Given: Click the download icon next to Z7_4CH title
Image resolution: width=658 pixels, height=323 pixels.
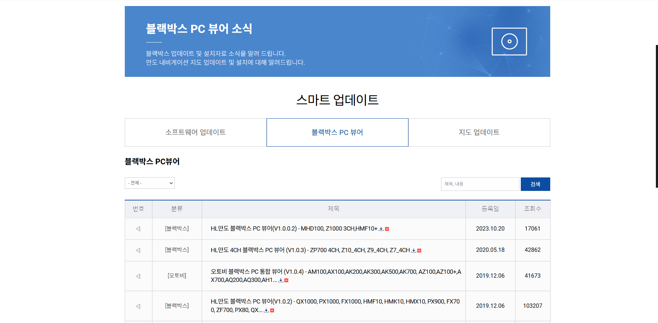Looking at the screenshot, I should pos(413,251).
